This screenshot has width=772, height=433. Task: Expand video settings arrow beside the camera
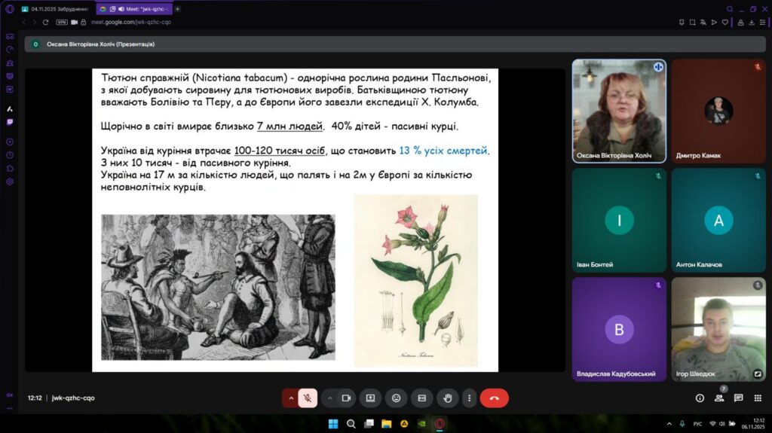click(x=329, y=398)
